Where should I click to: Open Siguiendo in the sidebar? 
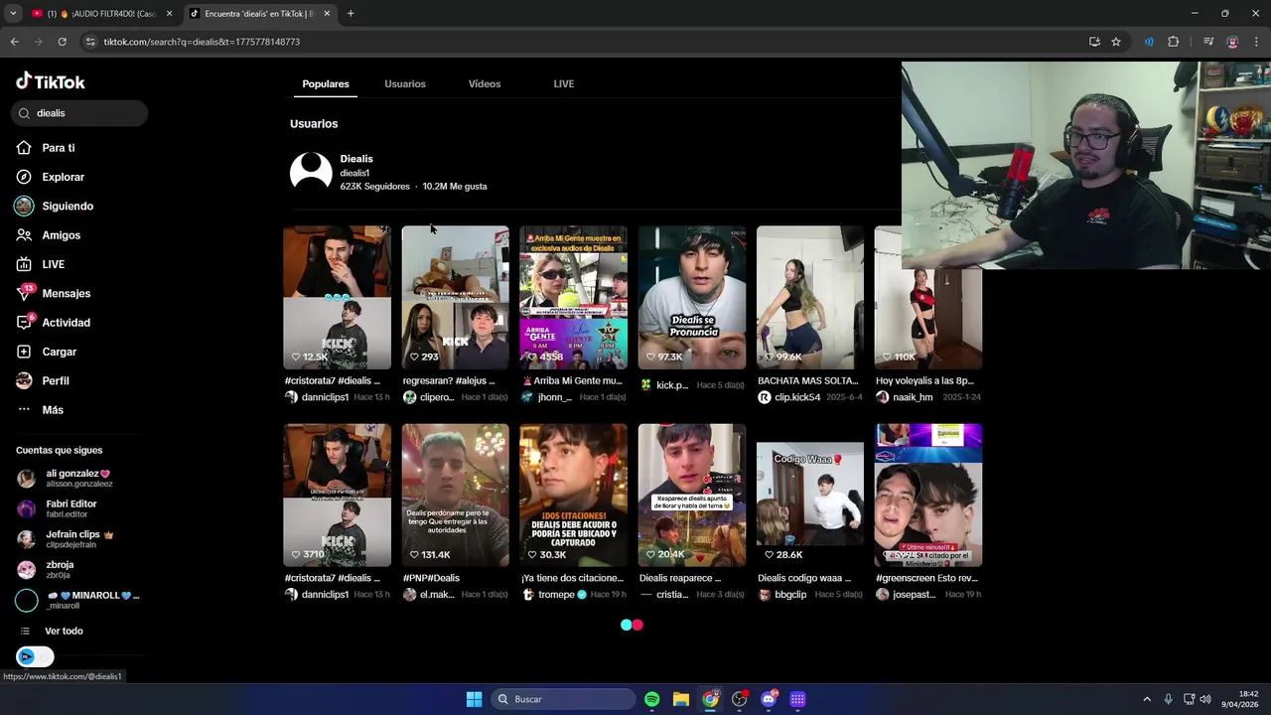coord(68,207)
